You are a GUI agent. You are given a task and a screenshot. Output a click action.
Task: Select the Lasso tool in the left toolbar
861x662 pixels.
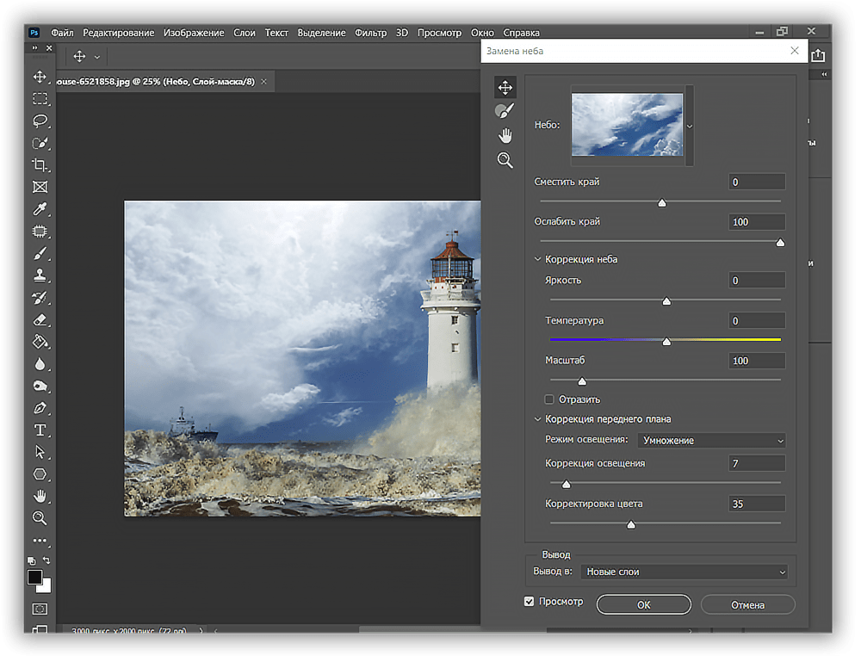[40, 121]
